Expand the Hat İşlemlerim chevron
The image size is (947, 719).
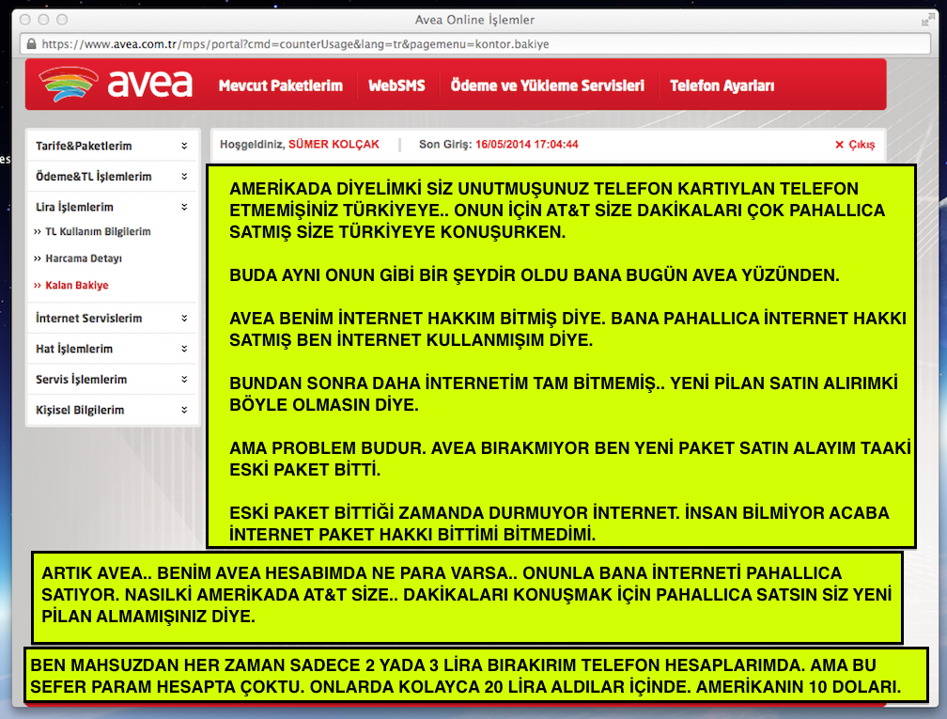(184, 349)
